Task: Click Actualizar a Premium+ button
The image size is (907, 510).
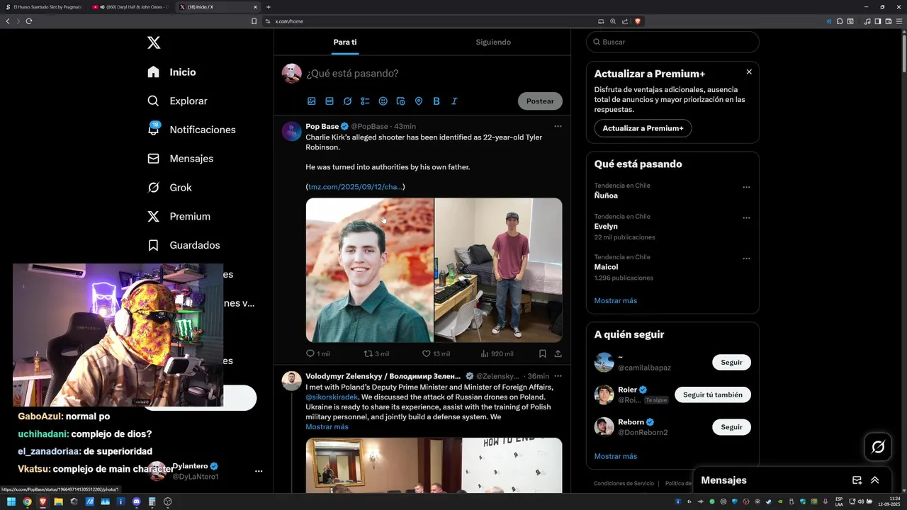Action: 643,128
